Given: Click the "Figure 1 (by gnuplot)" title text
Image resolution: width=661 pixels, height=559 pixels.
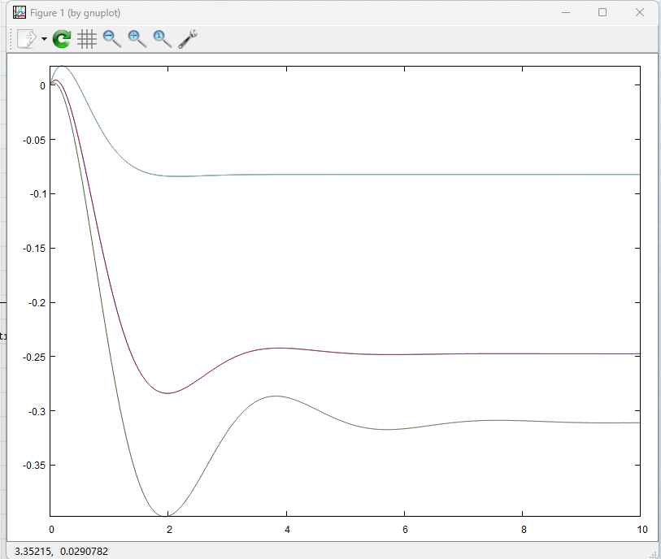Looking at the screenshot, I should (76, 13).
